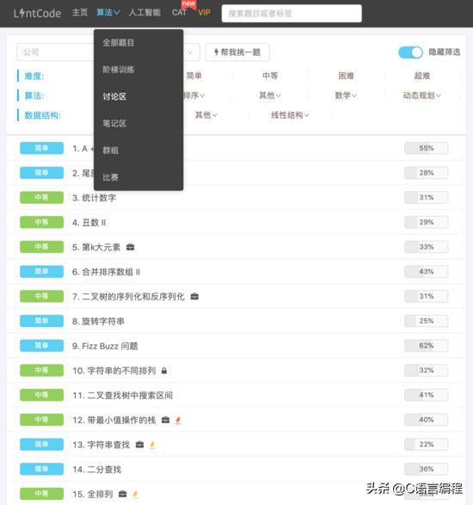Click the briefcase icon beside 带最小值操作的栈
Screen dimensions: 473x505
[x=165, y=420]
